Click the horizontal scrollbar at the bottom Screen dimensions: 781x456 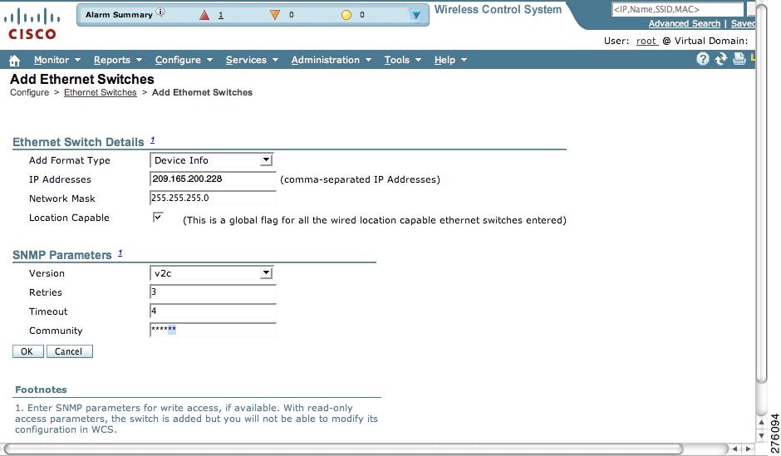coord(344,449)
